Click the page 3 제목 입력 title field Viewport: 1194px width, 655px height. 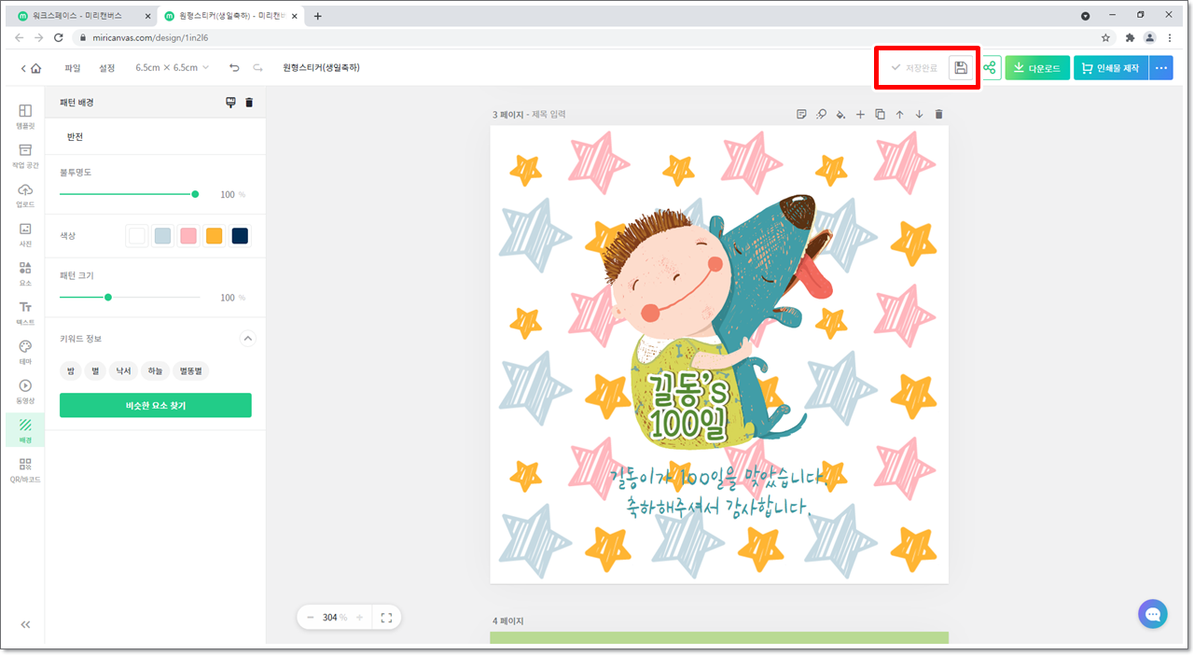pyautogui.click(x=548, y=115)
